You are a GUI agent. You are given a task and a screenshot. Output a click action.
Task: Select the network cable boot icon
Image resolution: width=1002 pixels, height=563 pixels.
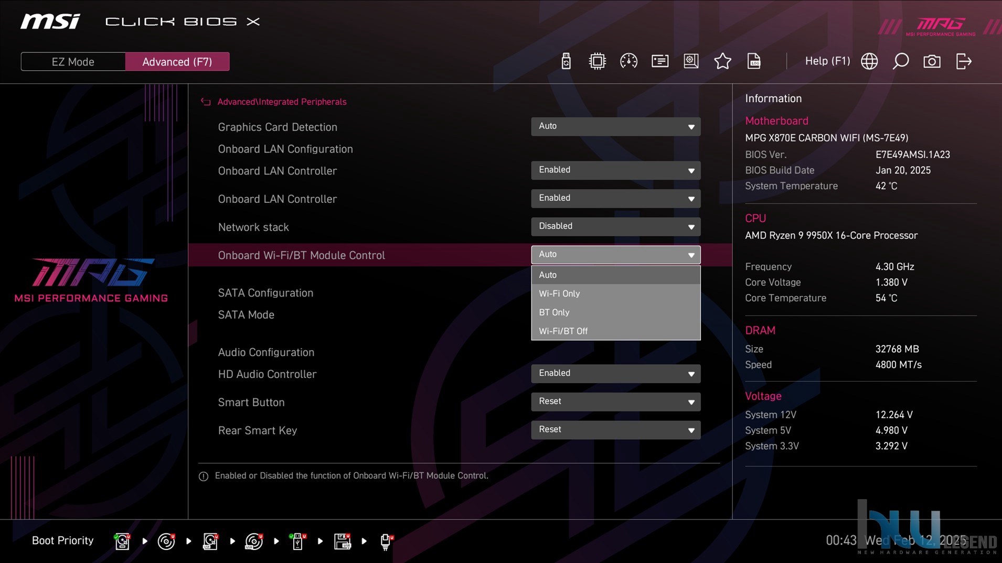pyautogui.click(x=387, y=542)
